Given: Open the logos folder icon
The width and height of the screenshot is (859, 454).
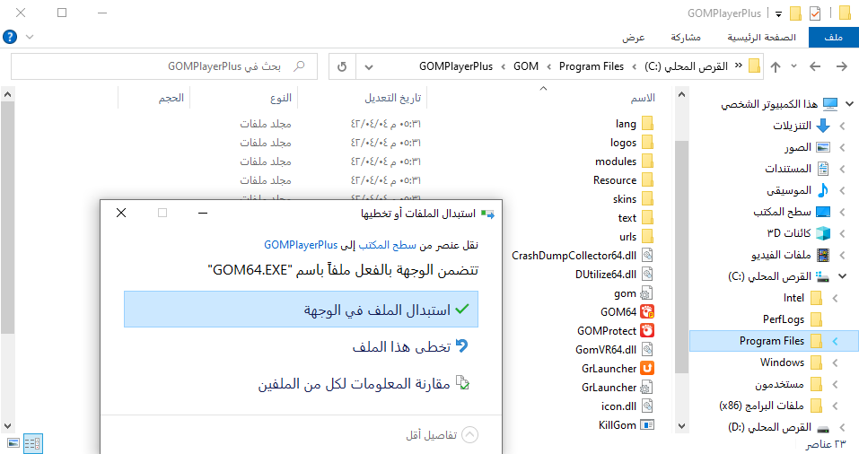Looking at the screenshot, I should click(x=647, y=143).
